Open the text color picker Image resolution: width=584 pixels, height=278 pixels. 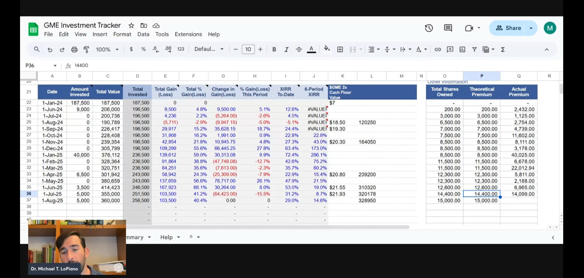point(311,49)
